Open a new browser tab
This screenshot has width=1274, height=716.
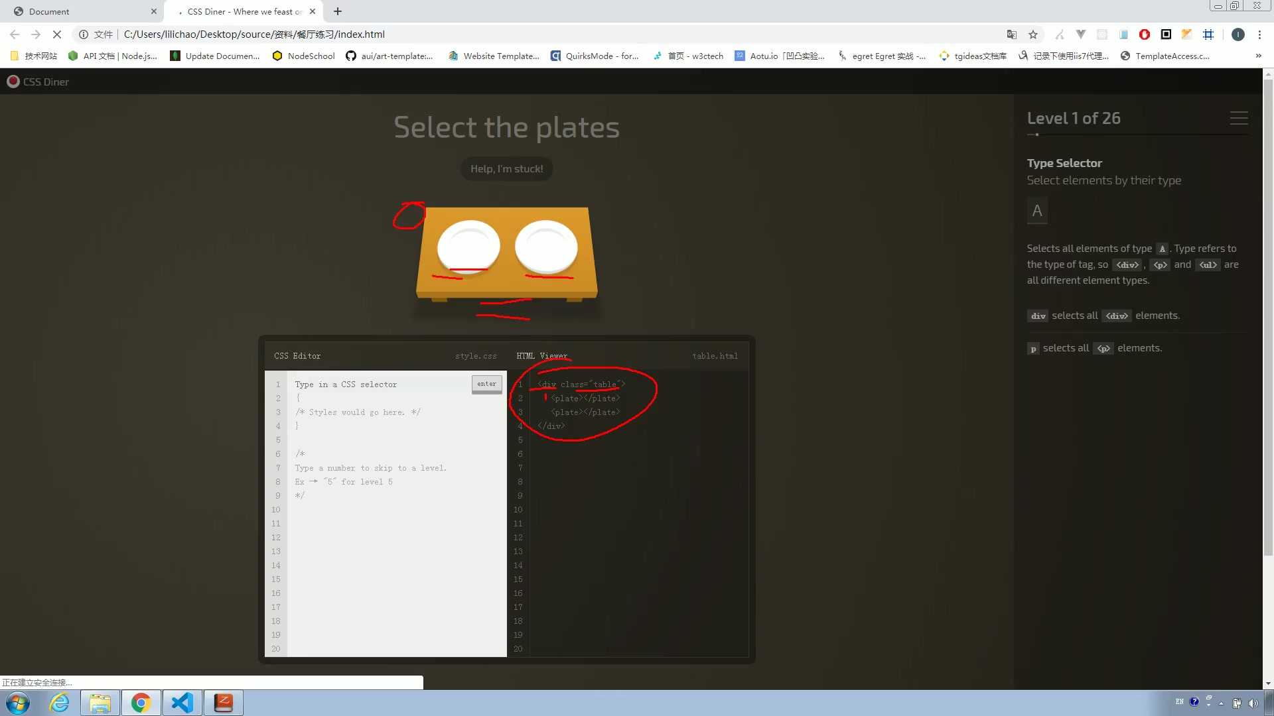click(338, 11)
